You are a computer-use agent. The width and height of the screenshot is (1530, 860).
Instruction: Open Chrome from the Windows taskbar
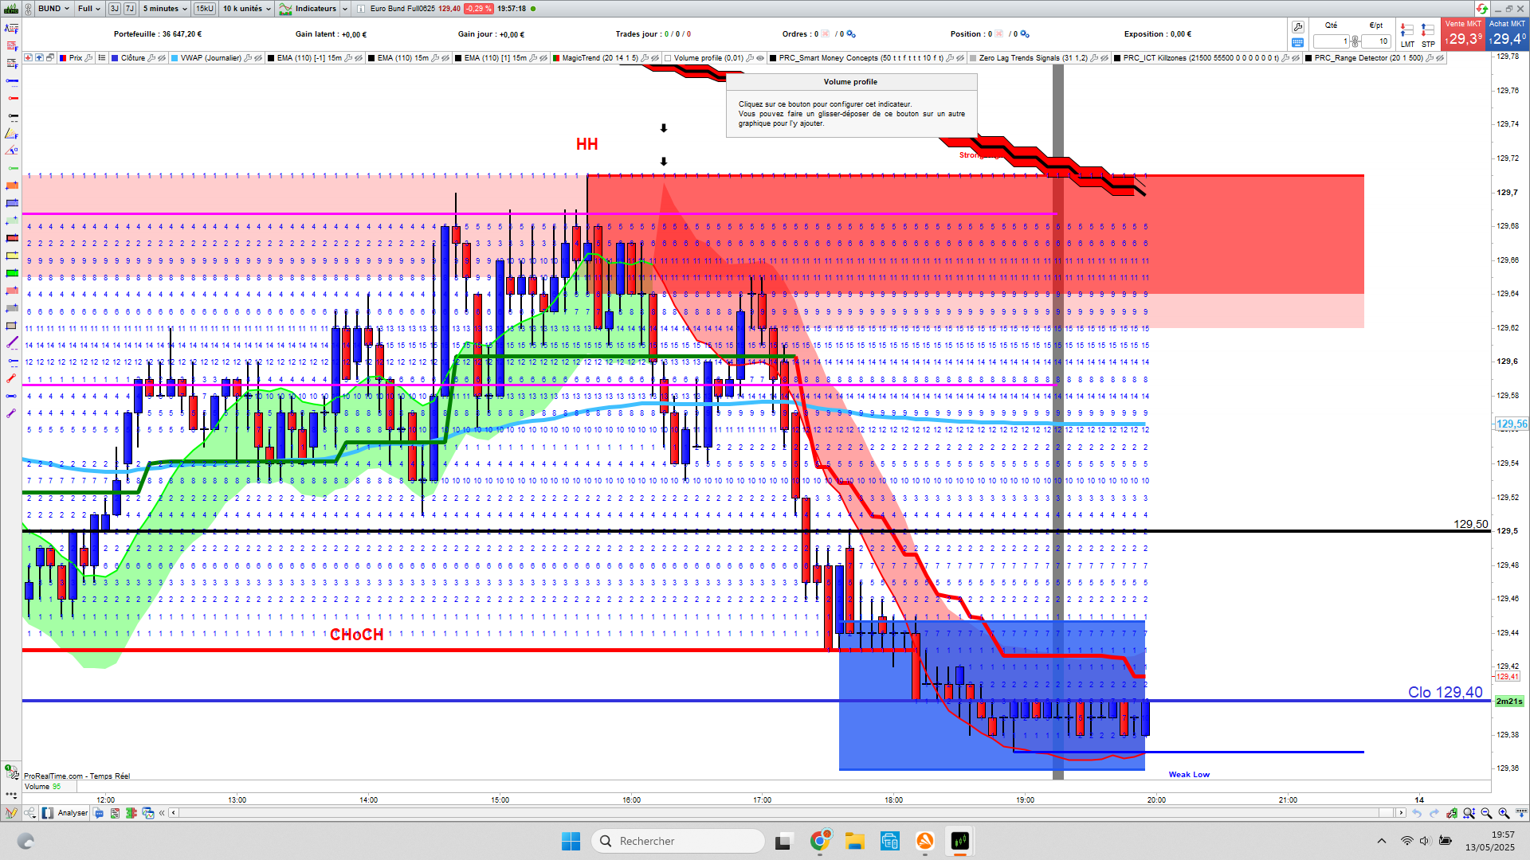tap(820, 841)
